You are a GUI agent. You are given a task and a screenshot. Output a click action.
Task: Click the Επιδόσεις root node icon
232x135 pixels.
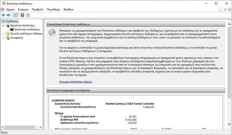(3, 21)
